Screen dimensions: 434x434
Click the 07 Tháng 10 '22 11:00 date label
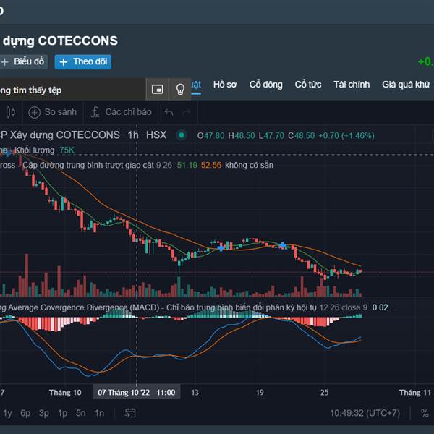[x=136, y=393]
